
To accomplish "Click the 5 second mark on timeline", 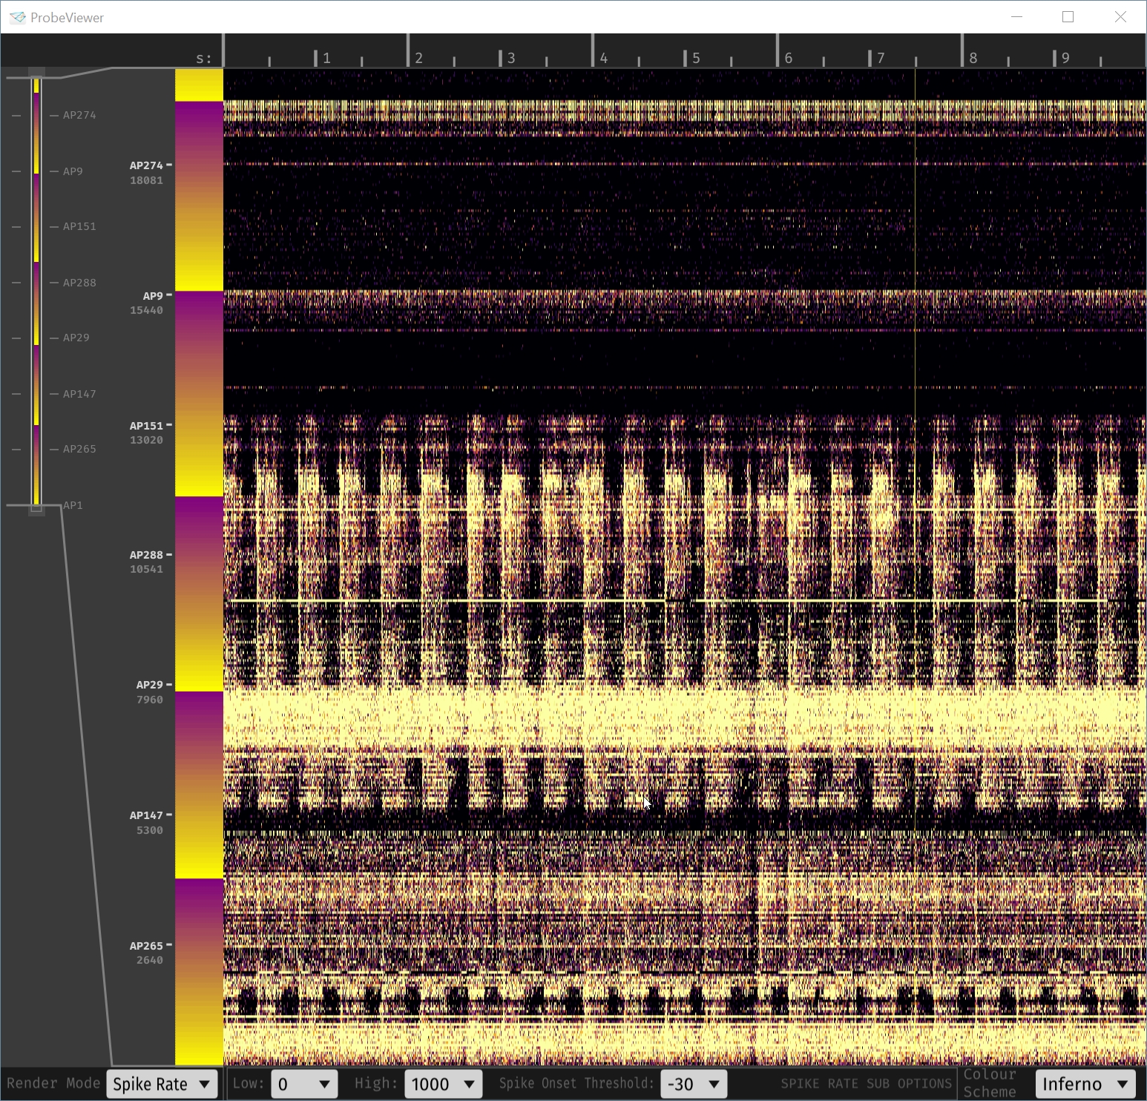I will (696, 58).
